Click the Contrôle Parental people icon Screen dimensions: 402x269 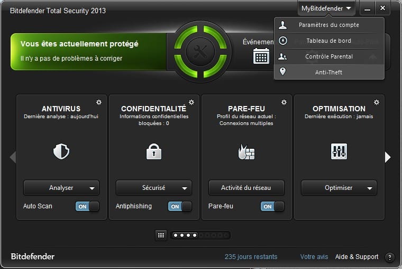[x=282, y=56]
